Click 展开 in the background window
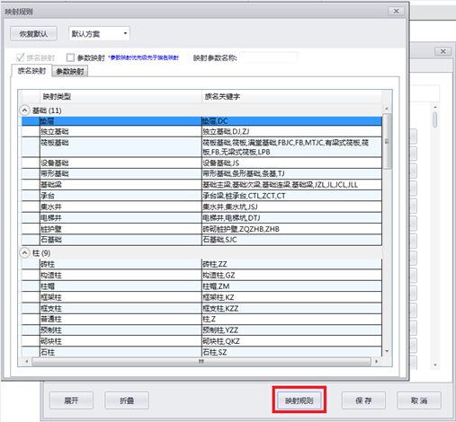The width and height of the screenshot is (456, 422). click(71, 400)
